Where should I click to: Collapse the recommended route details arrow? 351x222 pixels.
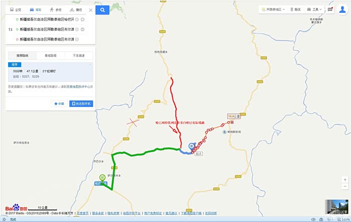(90, 64)
